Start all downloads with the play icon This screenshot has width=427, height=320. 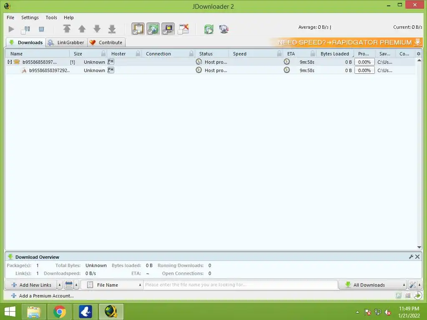[x=11, y=29]
